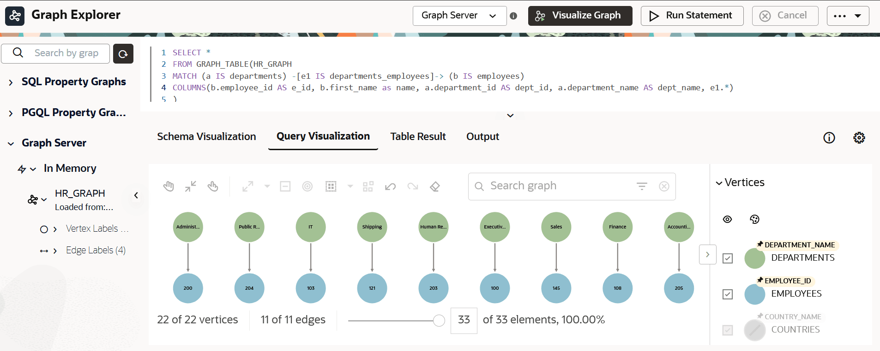Open graph visualization settings gear icon
880x351 pixels.
(x=859, y=138)
